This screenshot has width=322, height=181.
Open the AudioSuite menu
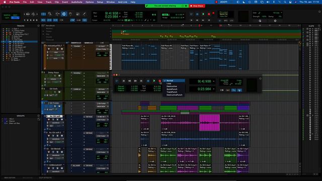point(76,2)
